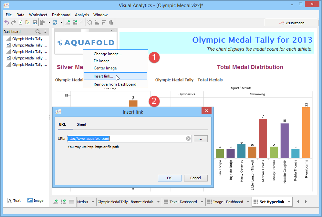Open the Window menu

(x=100, y=15)
